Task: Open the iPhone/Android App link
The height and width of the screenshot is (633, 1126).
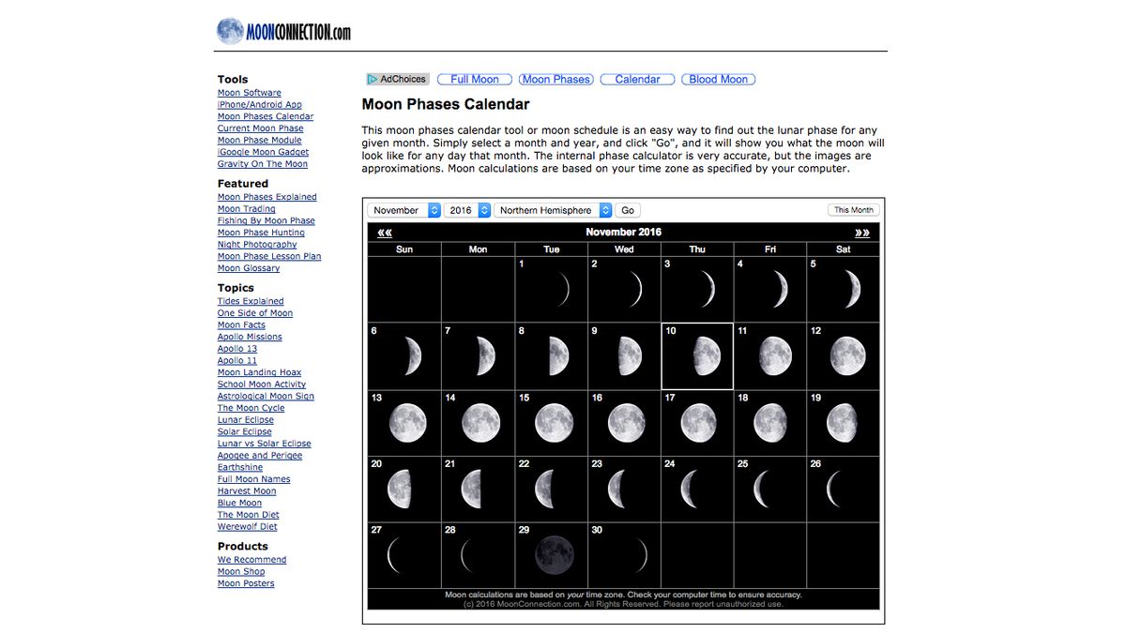Action: click(x=260, y=105)
